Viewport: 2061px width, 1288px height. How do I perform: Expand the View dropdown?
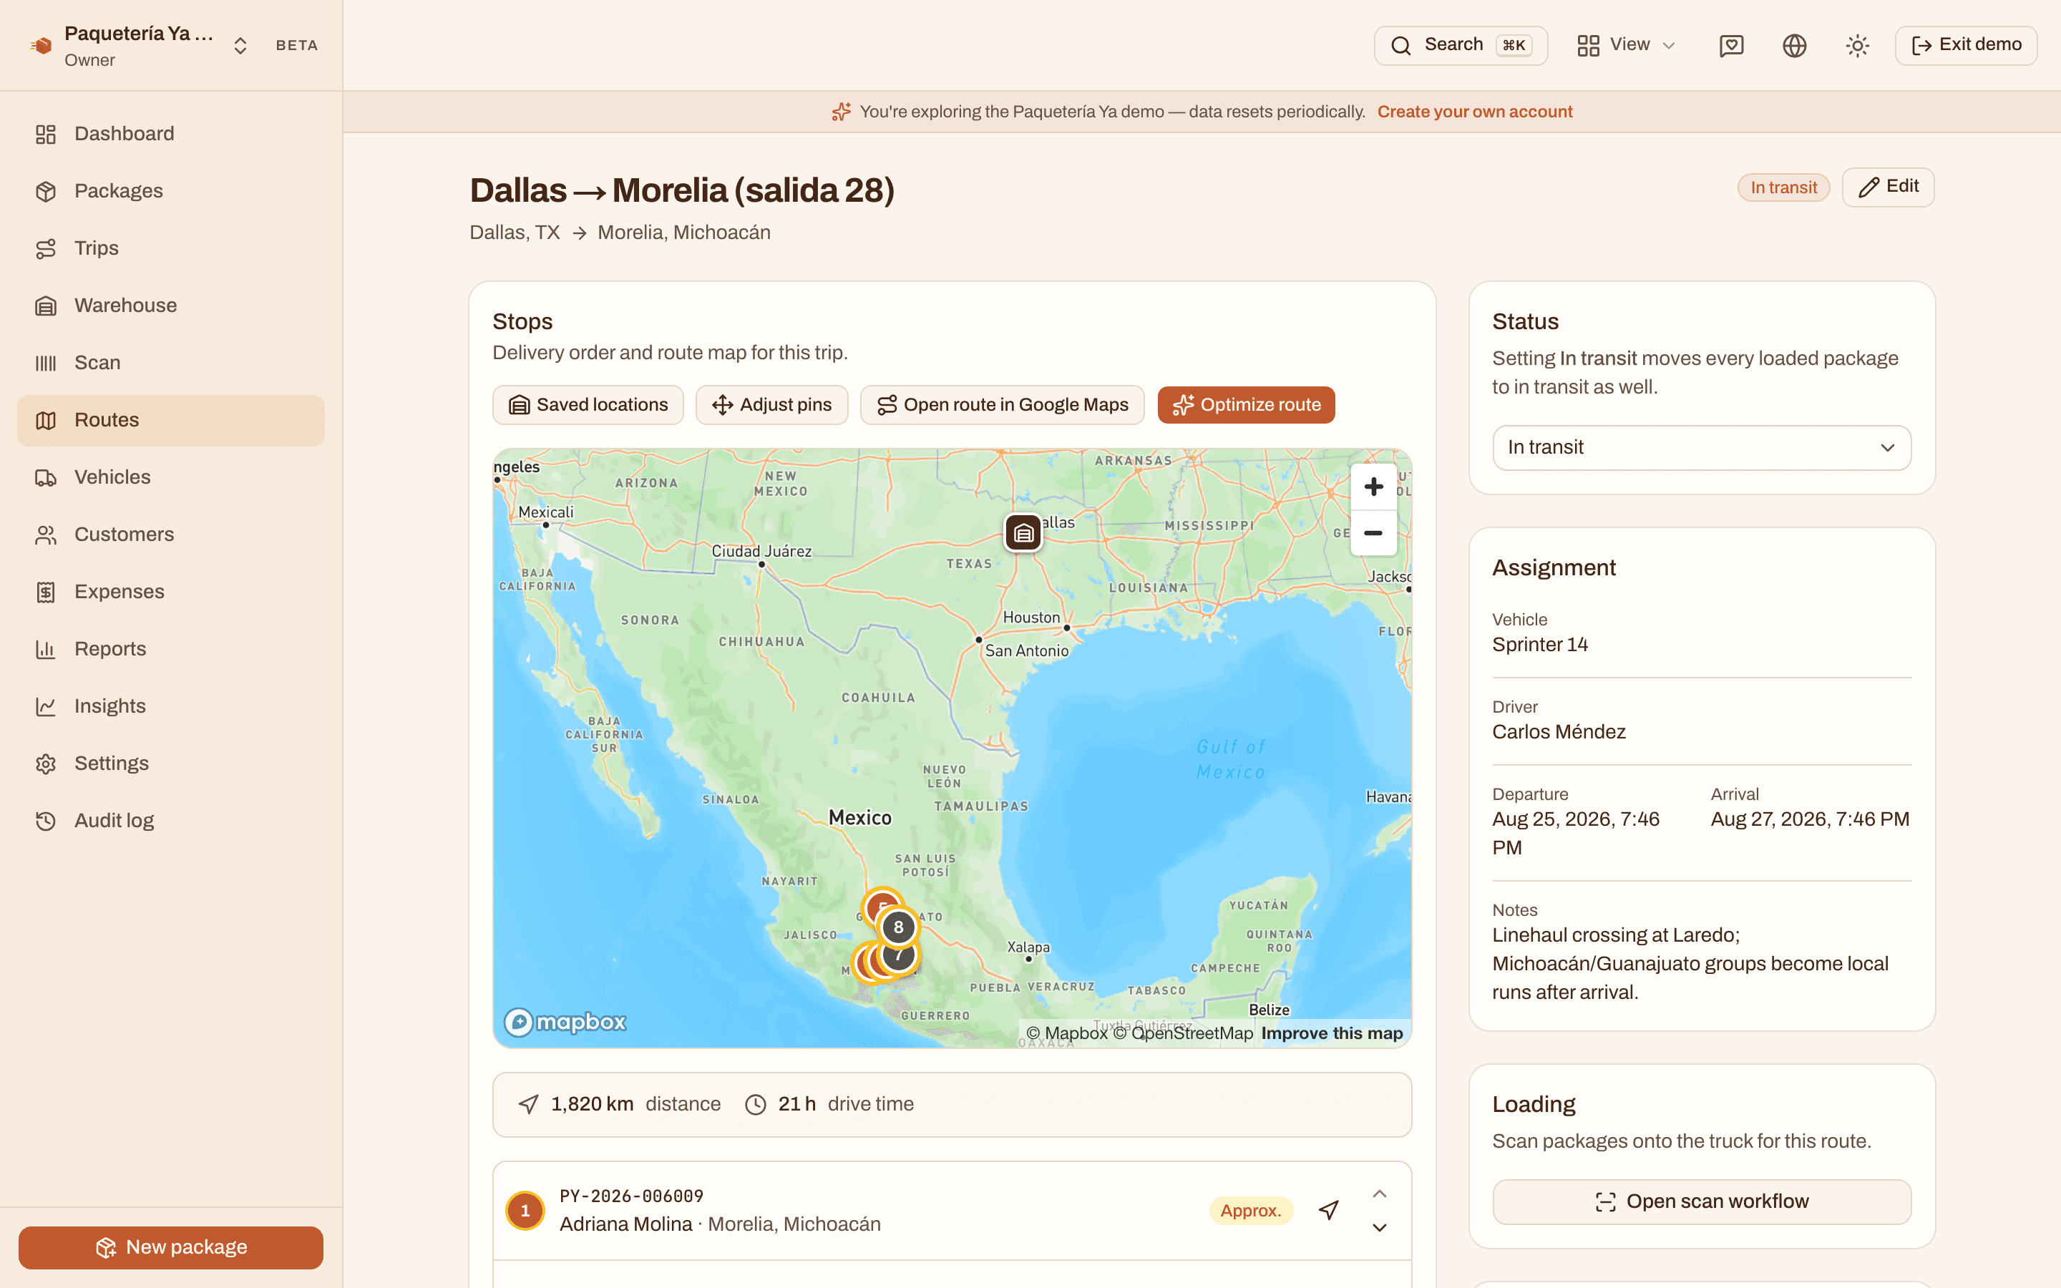point(1626,45)
